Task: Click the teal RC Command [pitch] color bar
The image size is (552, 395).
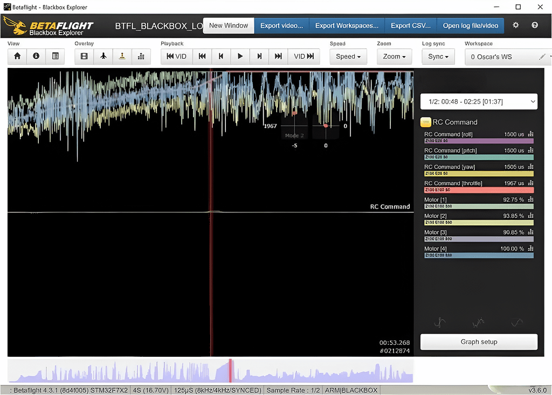Action: pos(479,157)
